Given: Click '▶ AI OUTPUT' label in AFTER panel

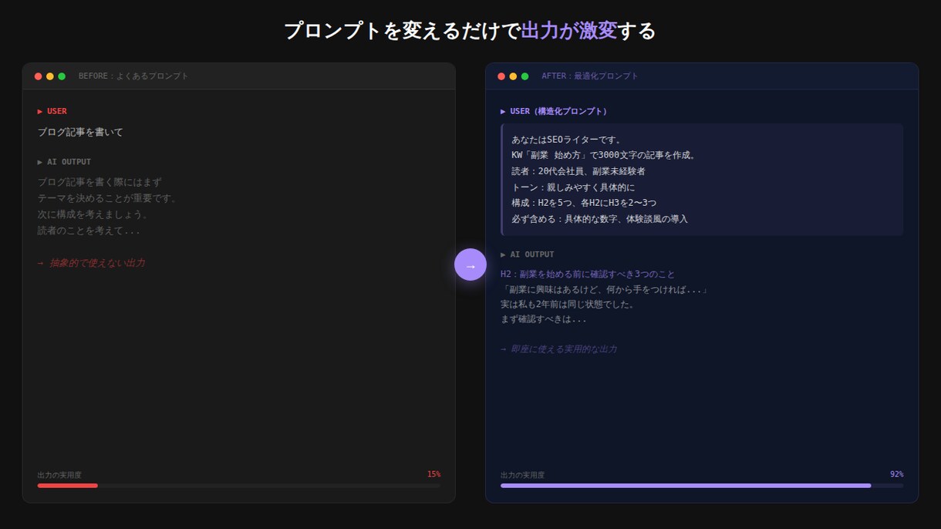Looking at the screenshot, I should 527,254.
